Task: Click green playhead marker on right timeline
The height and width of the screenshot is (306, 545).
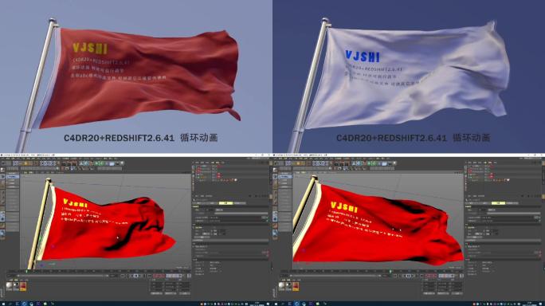Action: click(x=390, y=271)
